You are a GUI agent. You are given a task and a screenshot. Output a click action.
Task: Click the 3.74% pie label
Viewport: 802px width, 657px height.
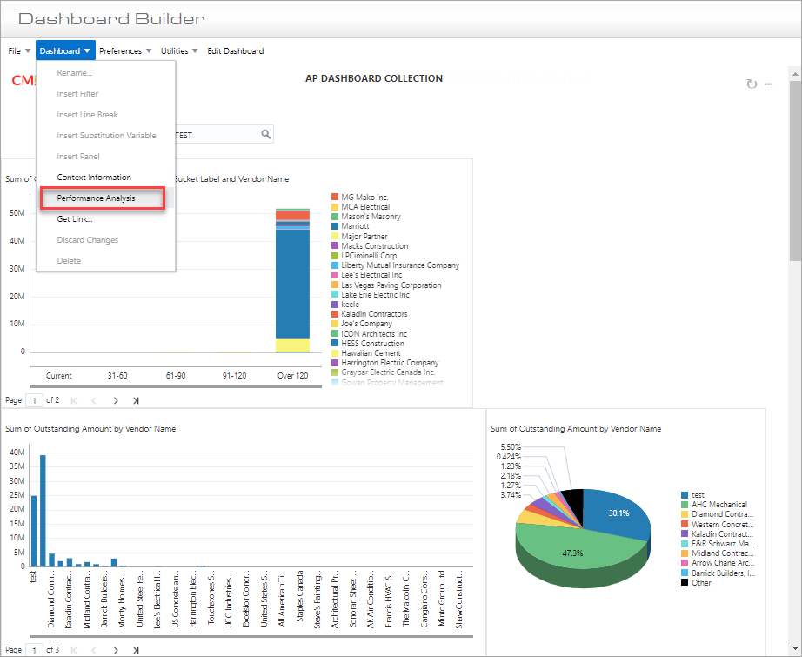click(511, 495)
